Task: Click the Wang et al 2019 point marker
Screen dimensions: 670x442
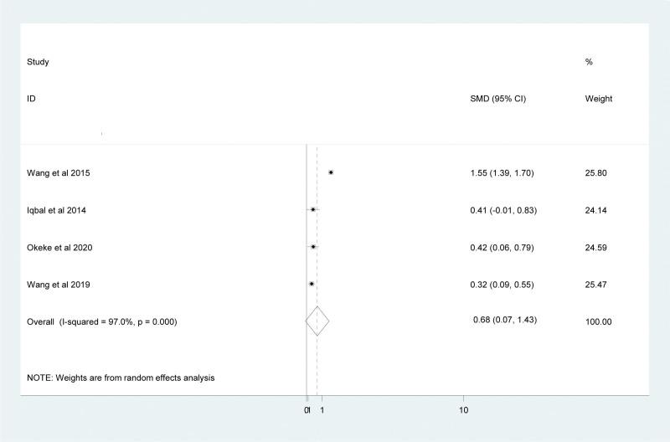Action: coord(312,284)
